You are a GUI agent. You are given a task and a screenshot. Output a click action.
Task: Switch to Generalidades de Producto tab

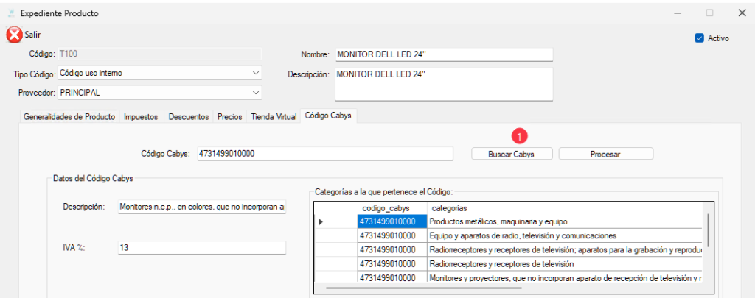69,117
